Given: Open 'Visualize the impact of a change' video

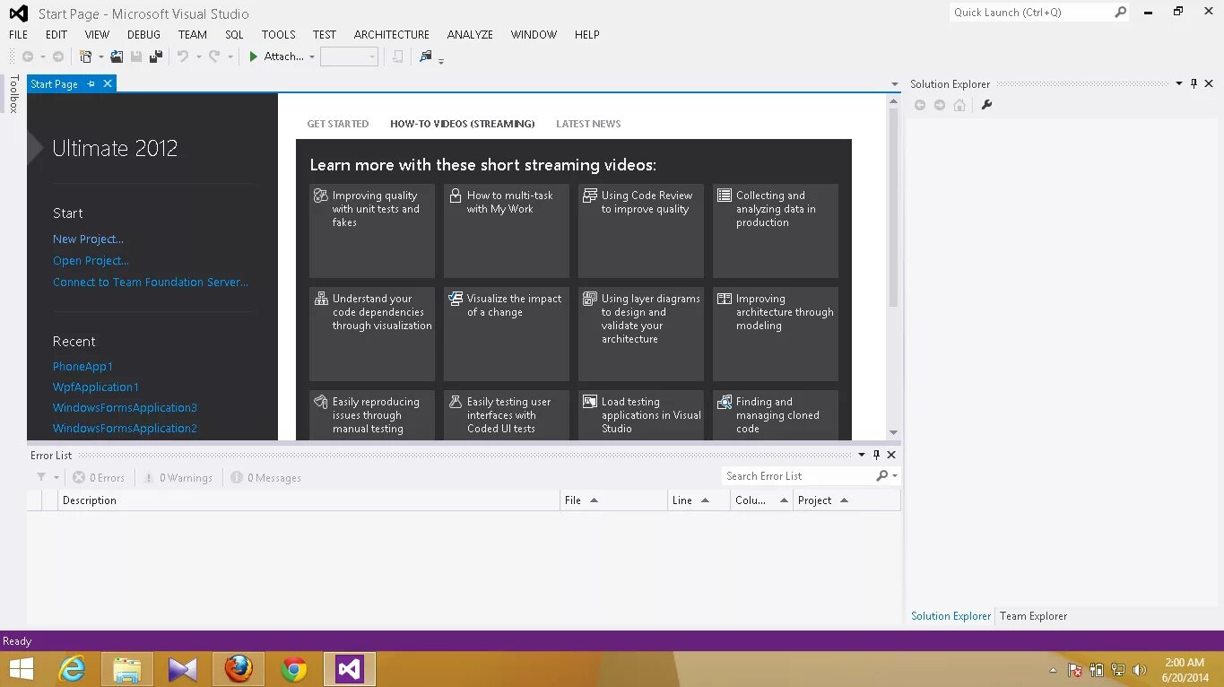Looking at the screenshot, I should point(507,334).
